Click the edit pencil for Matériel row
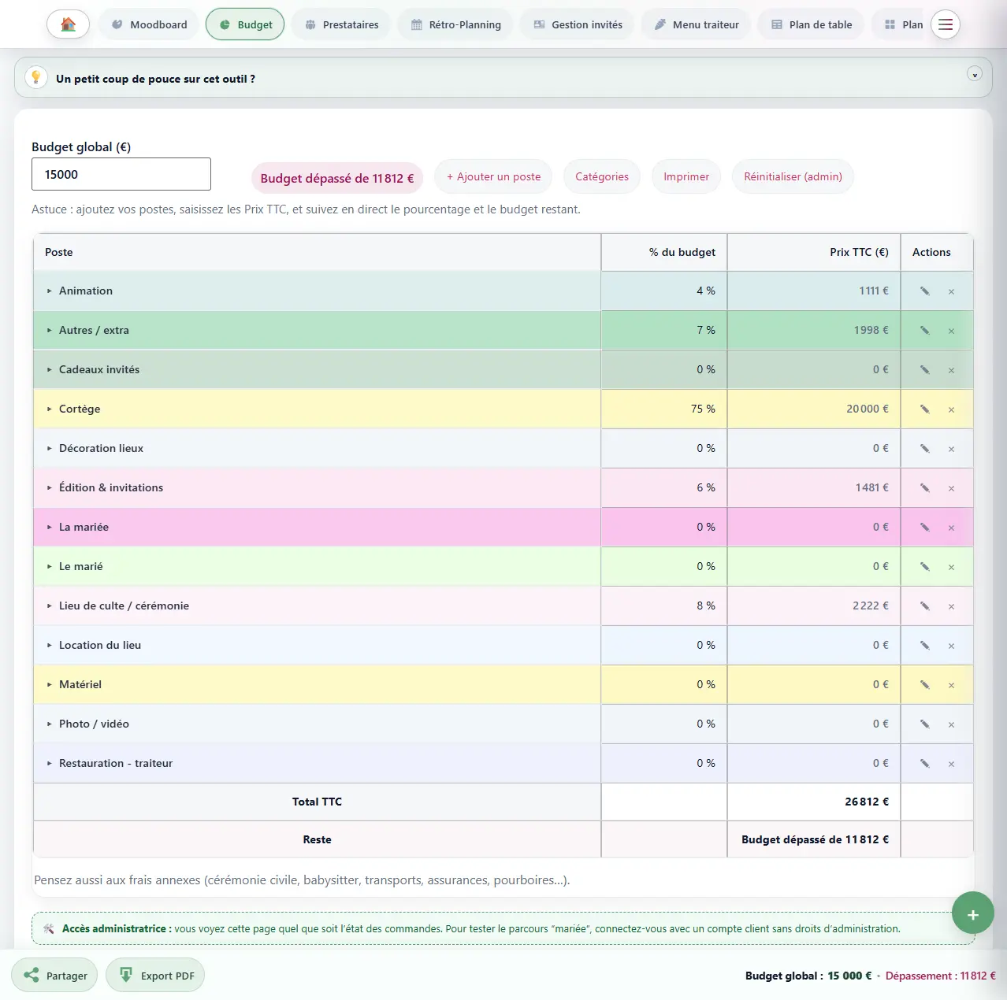The image size is (1007, 1000). (x=924, y=685)
